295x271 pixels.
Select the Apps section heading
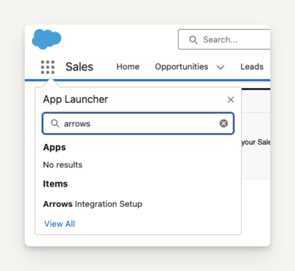click(x=54, y=147)
